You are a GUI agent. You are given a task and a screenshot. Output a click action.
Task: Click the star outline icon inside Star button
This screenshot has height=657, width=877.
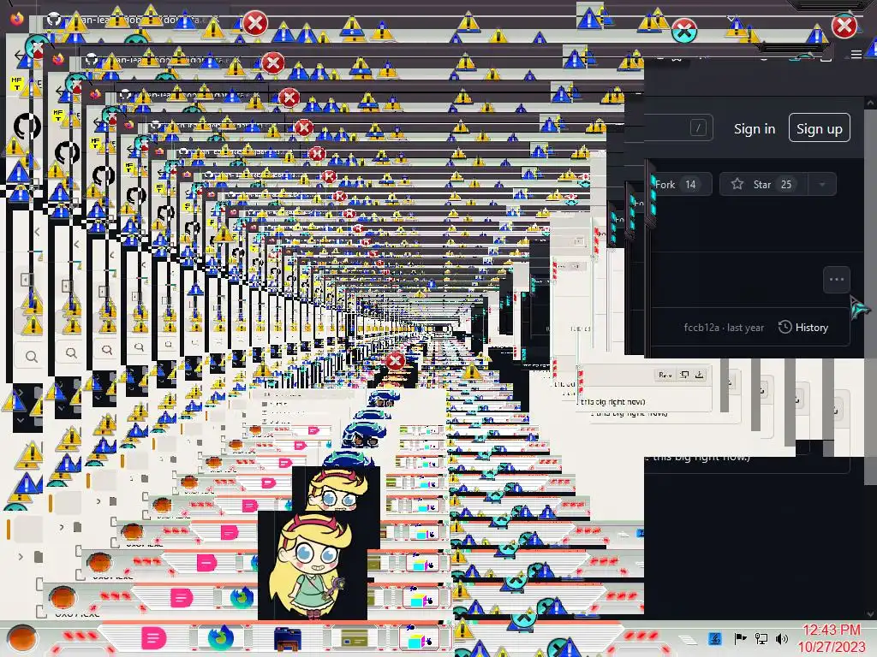737,184
